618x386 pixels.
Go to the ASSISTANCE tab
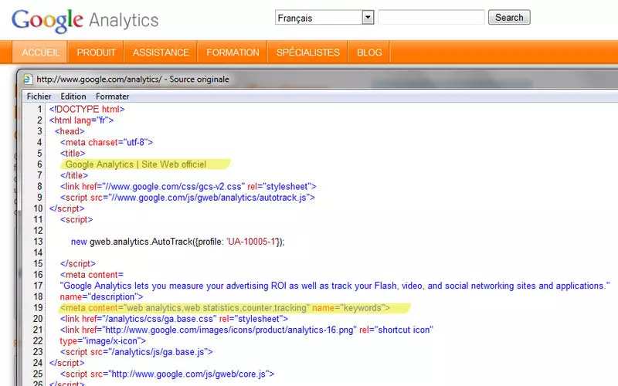(161, 52)
